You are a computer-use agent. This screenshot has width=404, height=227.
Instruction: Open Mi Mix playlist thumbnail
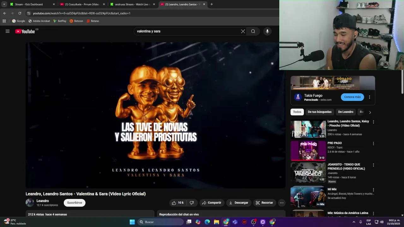click(308, 197)
